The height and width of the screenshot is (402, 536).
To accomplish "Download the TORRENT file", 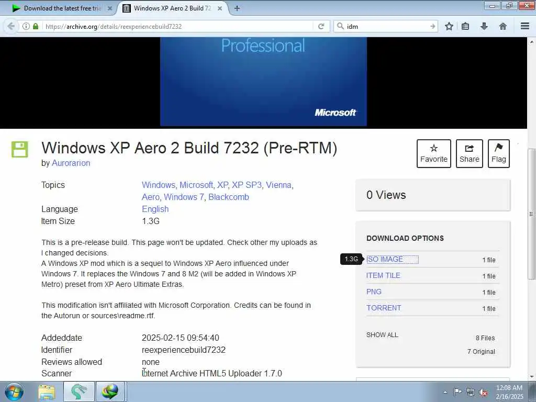I will click(x=384, y=308).
